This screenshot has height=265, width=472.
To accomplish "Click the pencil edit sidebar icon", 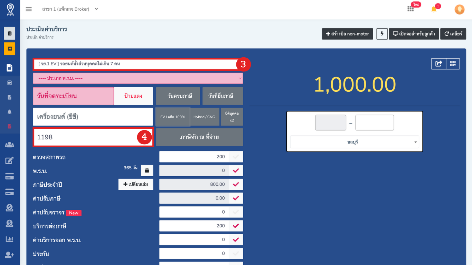I will click(10, 160).
